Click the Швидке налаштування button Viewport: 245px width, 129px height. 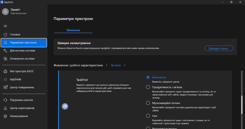pyautogui.click(x=219, y=48)
